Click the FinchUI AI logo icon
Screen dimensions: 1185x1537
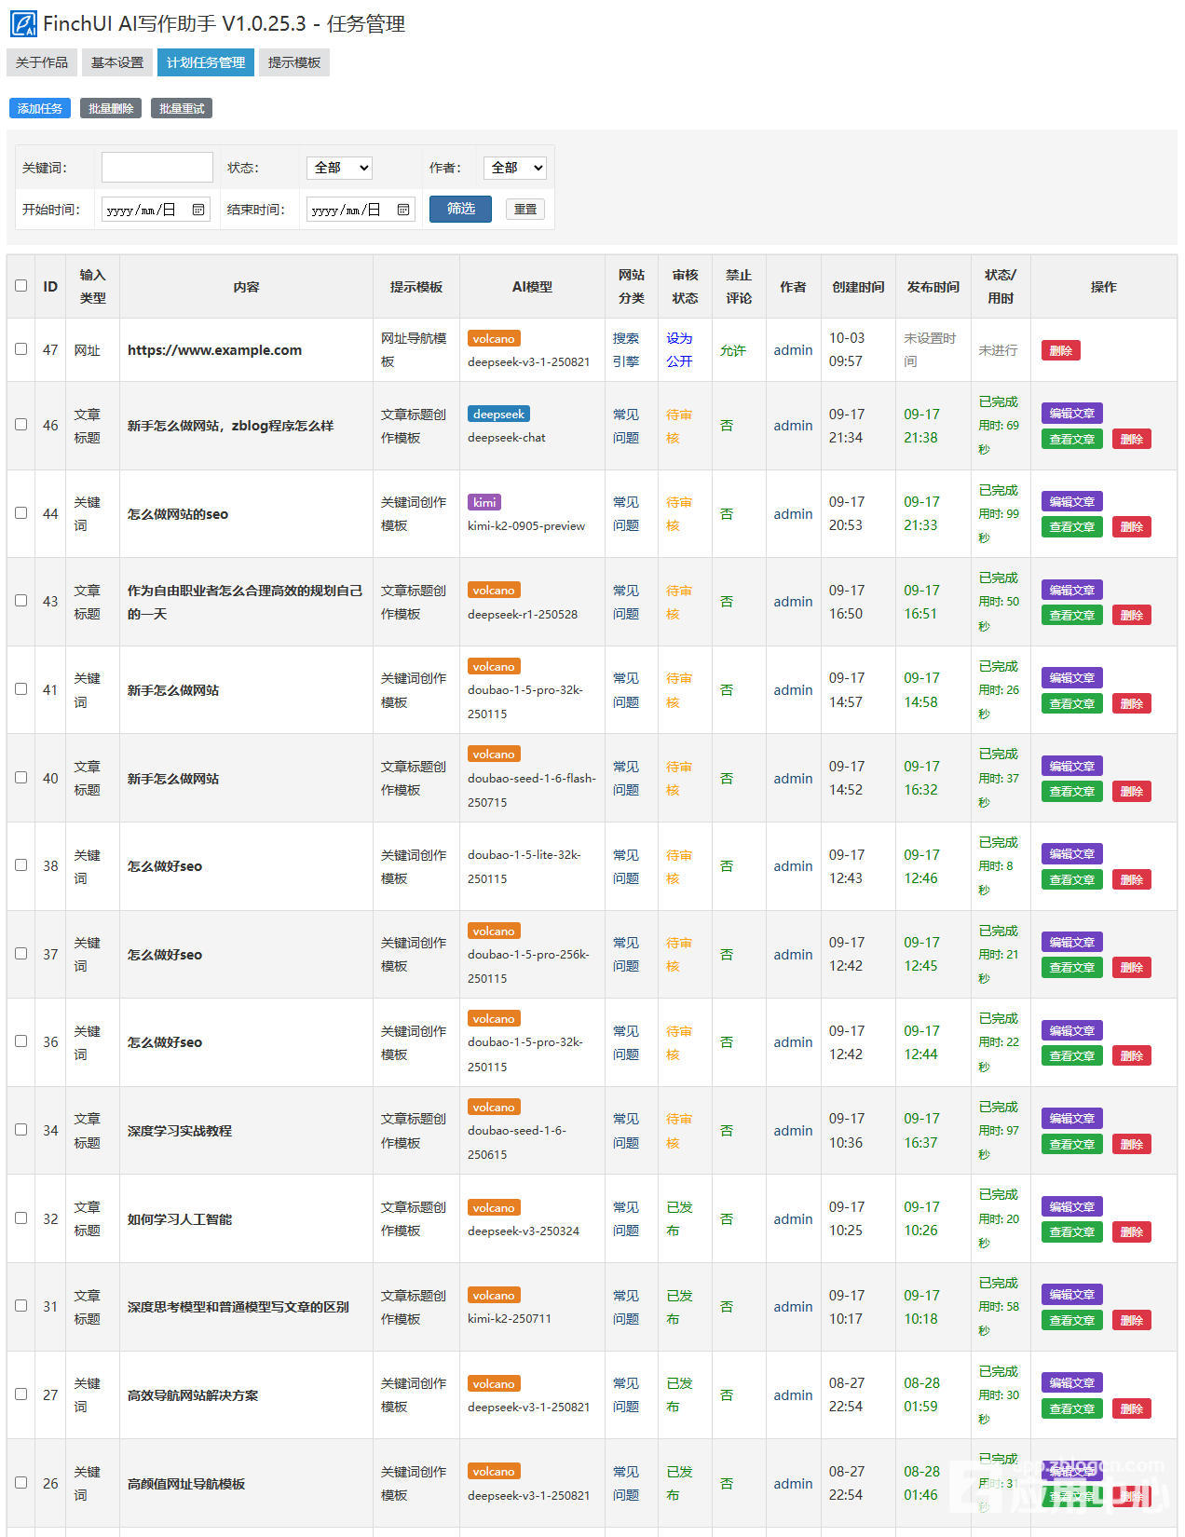point(23,24)
